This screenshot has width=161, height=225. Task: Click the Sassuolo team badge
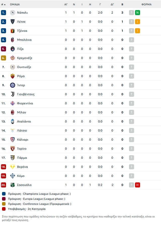click(x=13, y=185)
